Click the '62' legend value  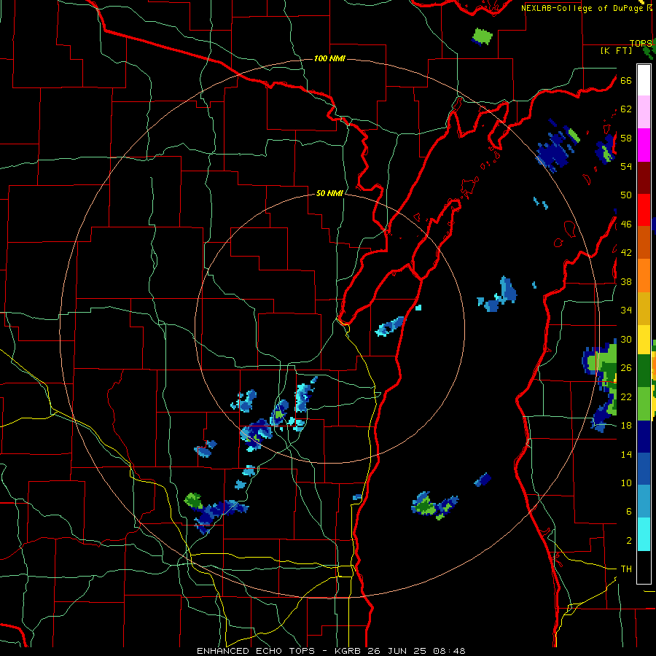coord(626,109)
